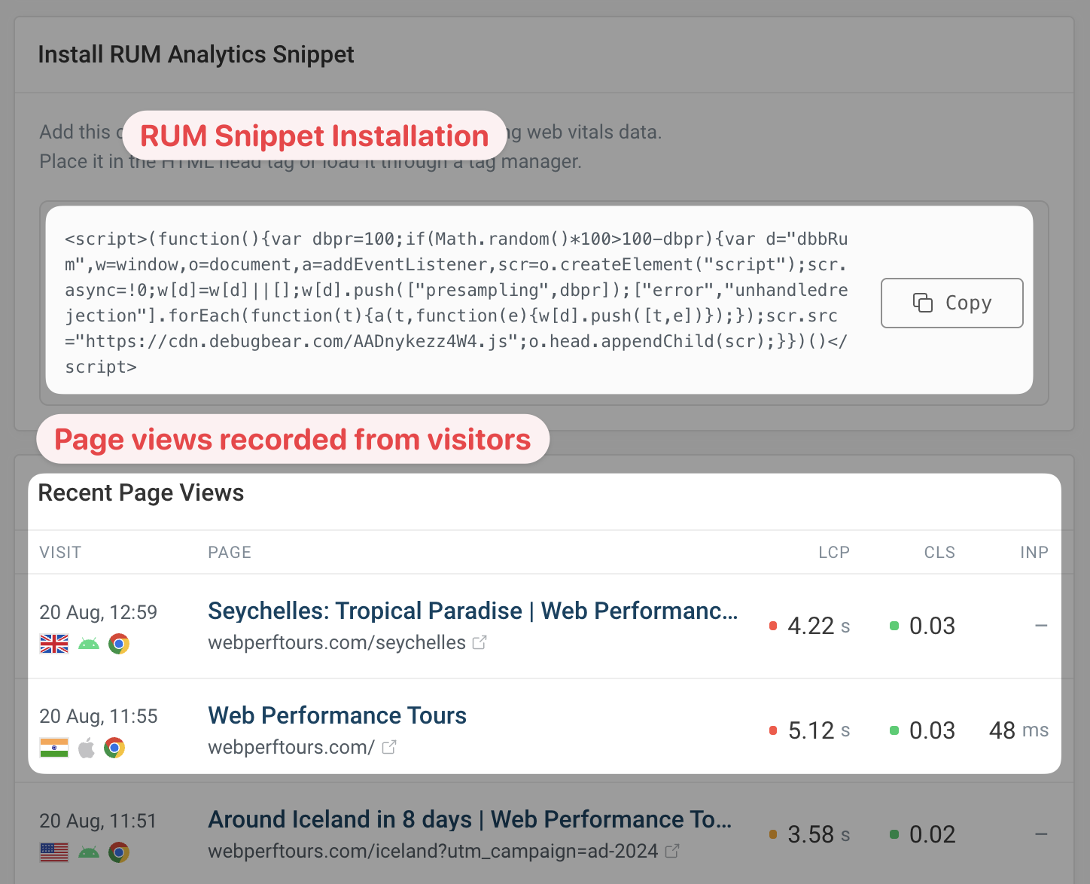This screenshot has height=884, width=1090.
Task: Click the Copy snippet button
Action: 951,303
